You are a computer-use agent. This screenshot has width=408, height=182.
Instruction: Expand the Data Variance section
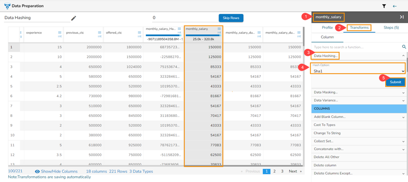358,101
